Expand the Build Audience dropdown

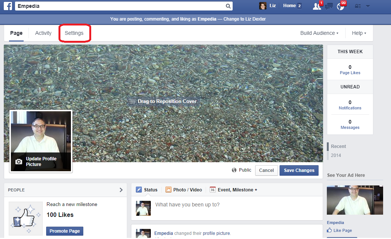coord(319,33)
